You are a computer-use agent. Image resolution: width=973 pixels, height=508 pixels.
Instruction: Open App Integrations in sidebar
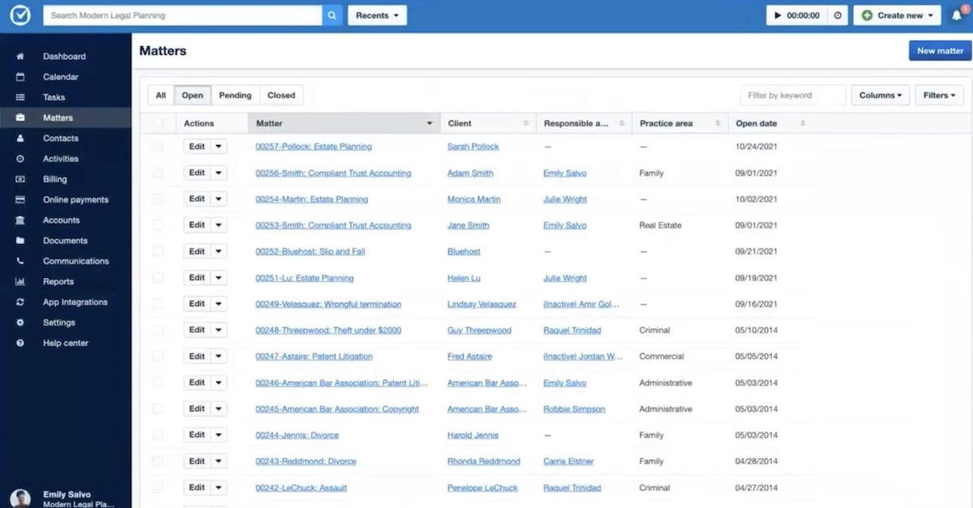[x=75, y=302]
